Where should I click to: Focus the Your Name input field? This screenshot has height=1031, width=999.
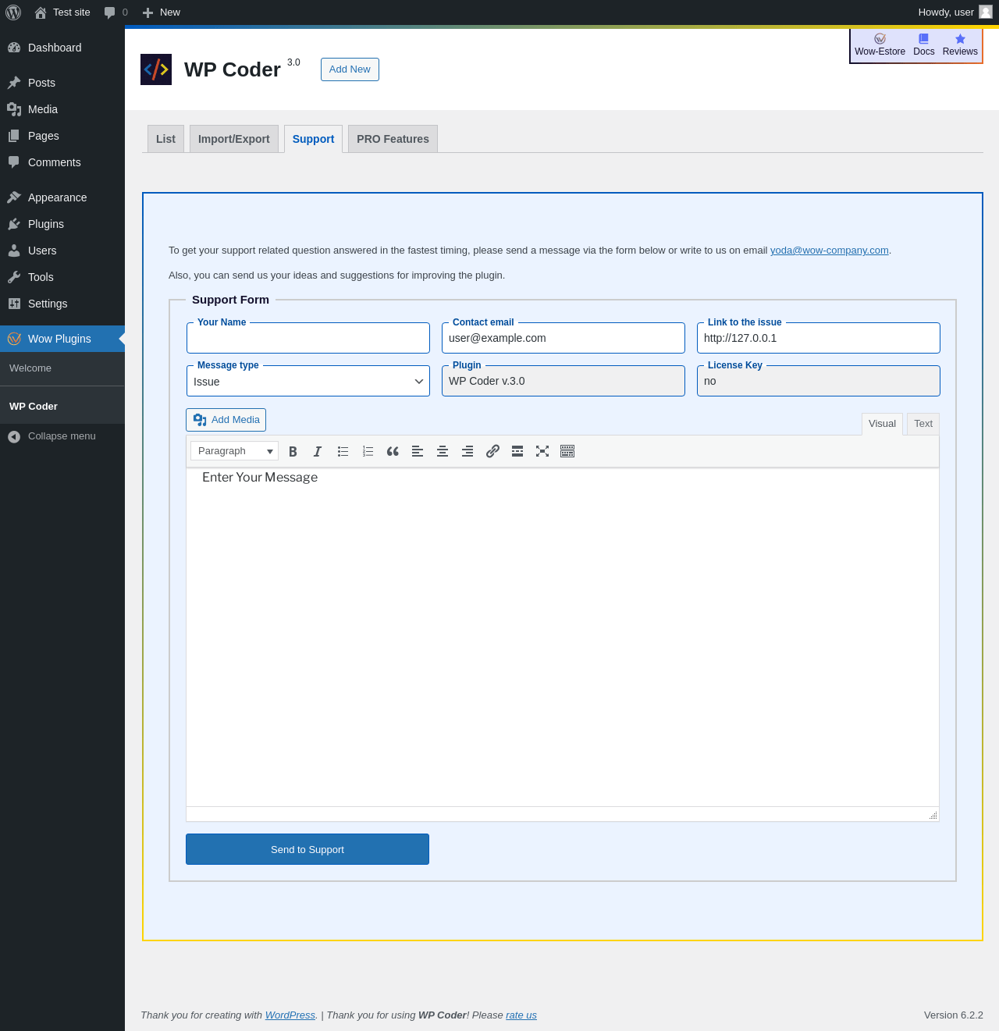click(x=308, y=338)
